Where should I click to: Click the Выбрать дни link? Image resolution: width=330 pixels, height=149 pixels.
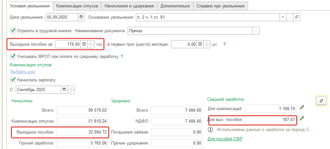pyautogui.click(x=23, y=72)
